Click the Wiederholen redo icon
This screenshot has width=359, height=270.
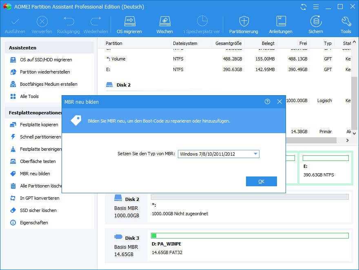[x=96, y=21]
